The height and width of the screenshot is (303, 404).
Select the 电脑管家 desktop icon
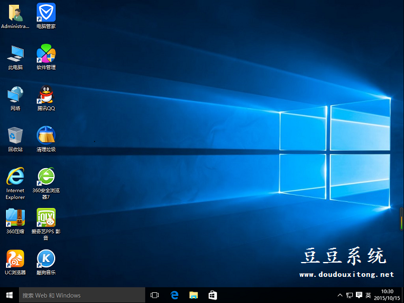[46, 12]
